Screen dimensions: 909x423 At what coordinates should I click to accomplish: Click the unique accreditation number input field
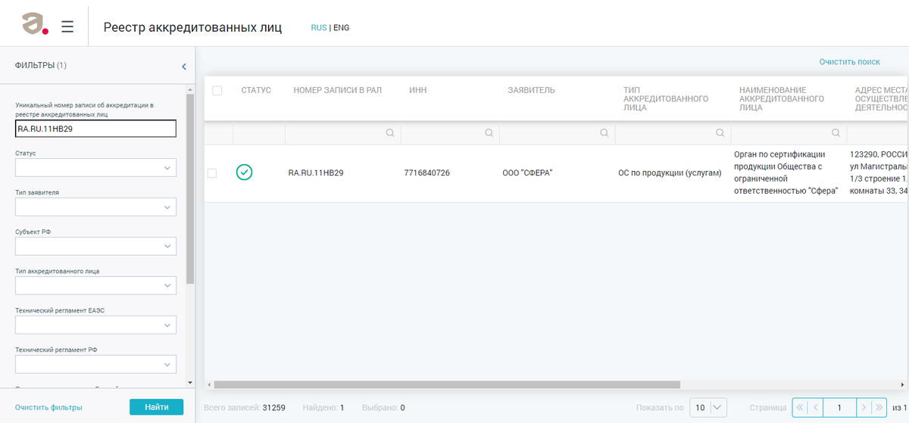[95, 129]
